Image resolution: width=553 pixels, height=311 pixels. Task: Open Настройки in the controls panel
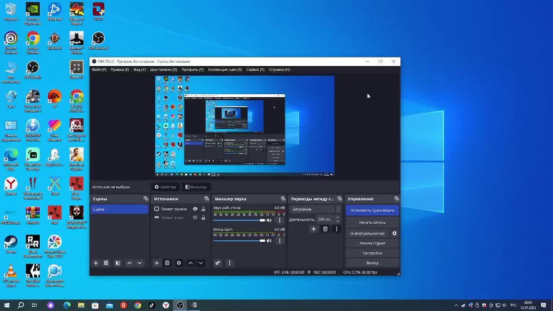[372, 253]
